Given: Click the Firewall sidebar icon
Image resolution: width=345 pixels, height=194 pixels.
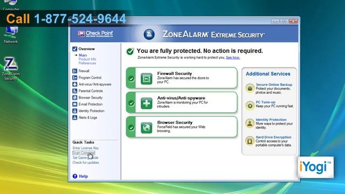Looking at the screenshot, I should coord(75,71).
